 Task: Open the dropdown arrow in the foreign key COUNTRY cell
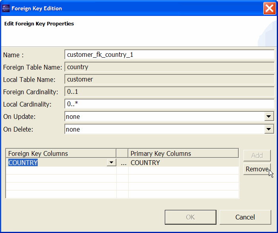pyautogui.click(x=111, y=163)
